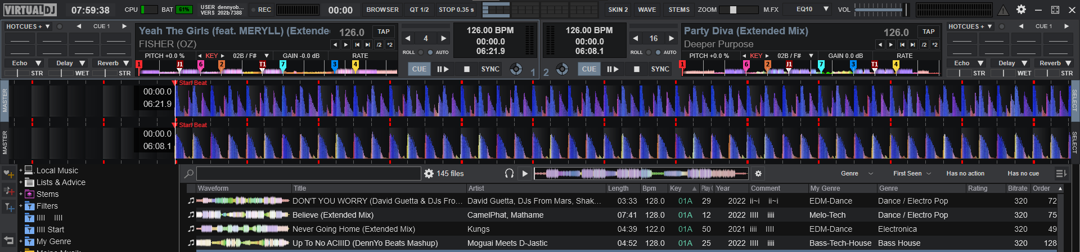This screenshot has height=252, width=1080.
Task: Raise the key with the KEY right arrow on deck 1
Action: pos(223,56)
